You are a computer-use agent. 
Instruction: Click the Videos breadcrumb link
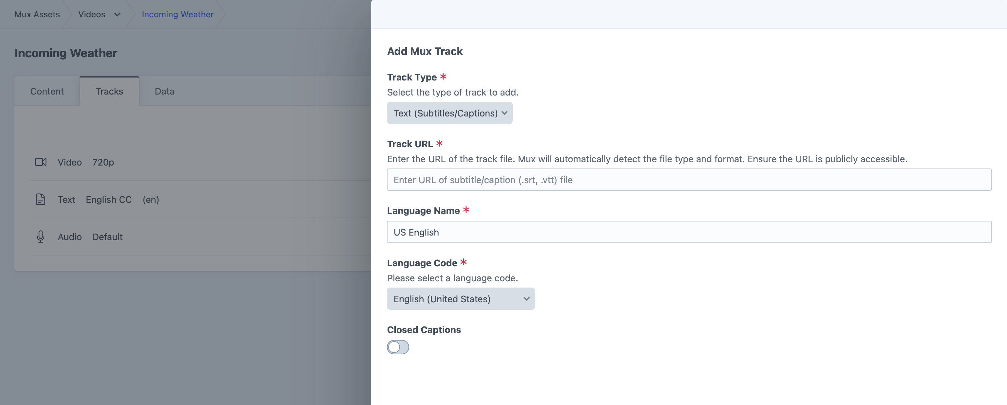point(91,14)
